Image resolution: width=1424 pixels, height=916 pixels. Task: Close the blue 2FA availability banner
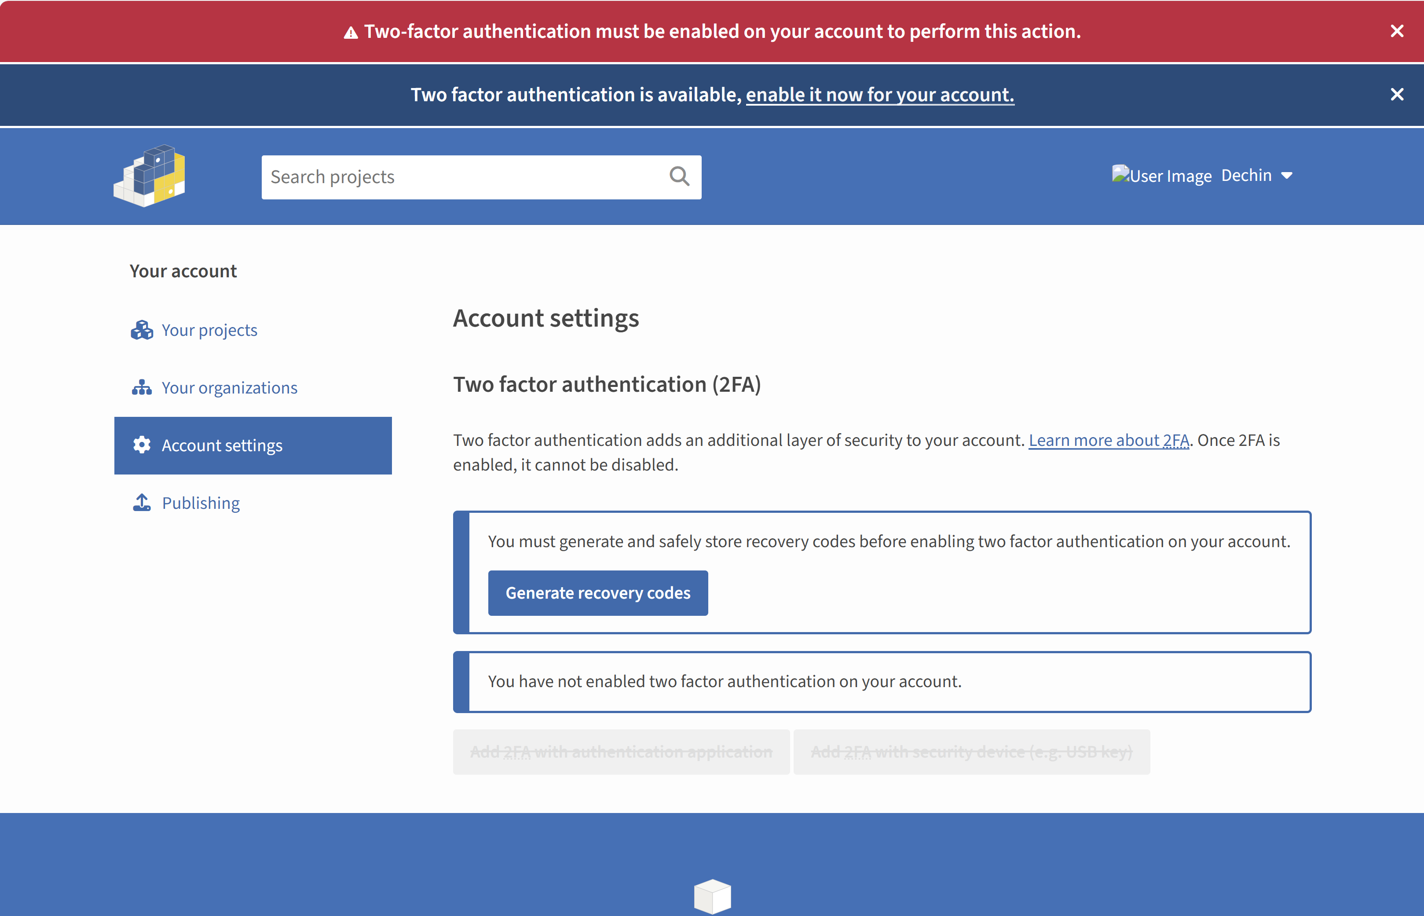coord(1397,95)
